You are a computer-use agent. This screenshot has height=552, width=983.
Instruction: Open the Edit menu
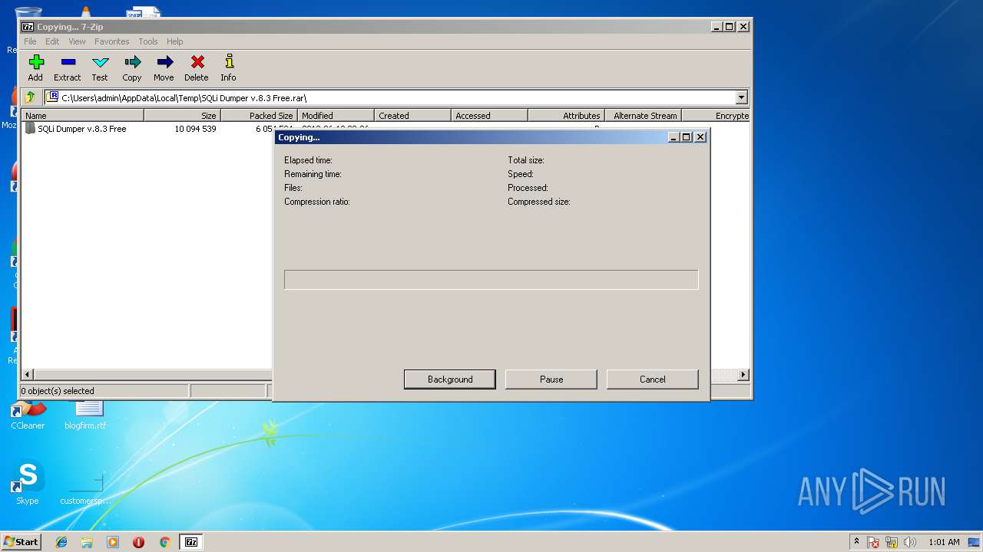pyautogui.click(x=52, y=41)
